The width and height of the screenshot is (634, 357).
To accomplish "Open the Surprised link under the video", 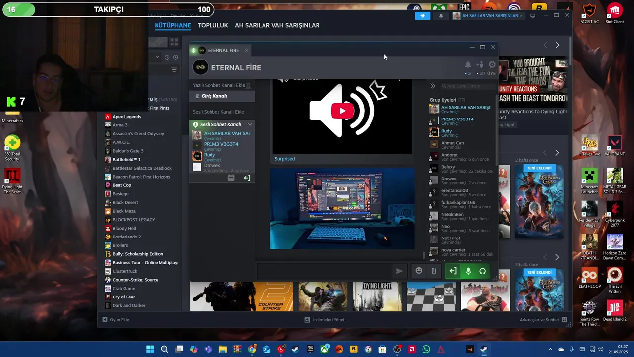I will (x=285, y=159).
